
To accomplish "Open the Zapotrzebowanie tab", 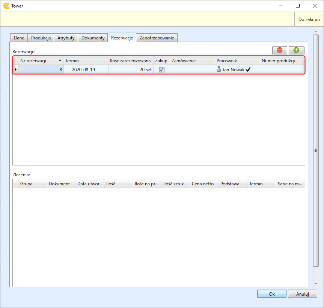I will [x=157, y=38].
